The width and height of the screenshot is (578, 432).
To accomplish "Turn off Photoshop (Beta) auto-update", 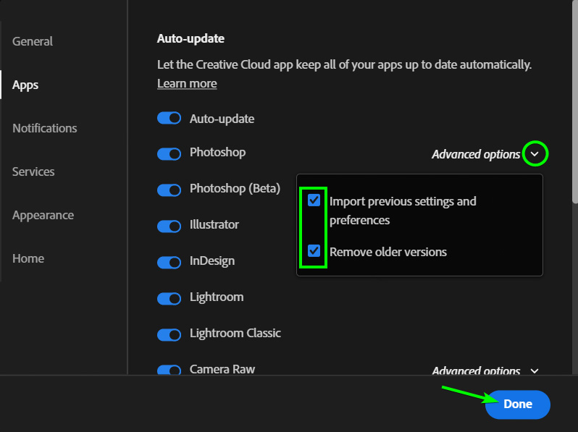I will pos(169,190).
